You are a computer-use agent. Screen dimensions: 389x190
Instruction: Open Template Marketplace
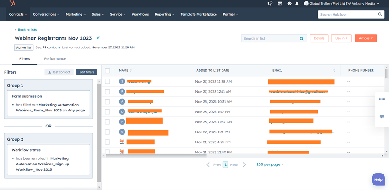pyautogui.click(x=199, y=14)
